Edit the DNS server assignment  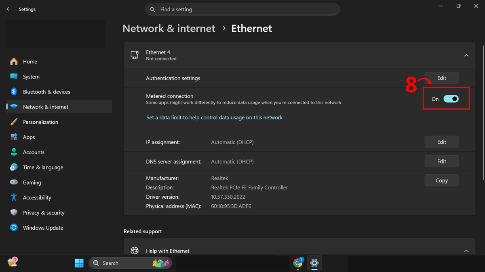tap(441, 161)
